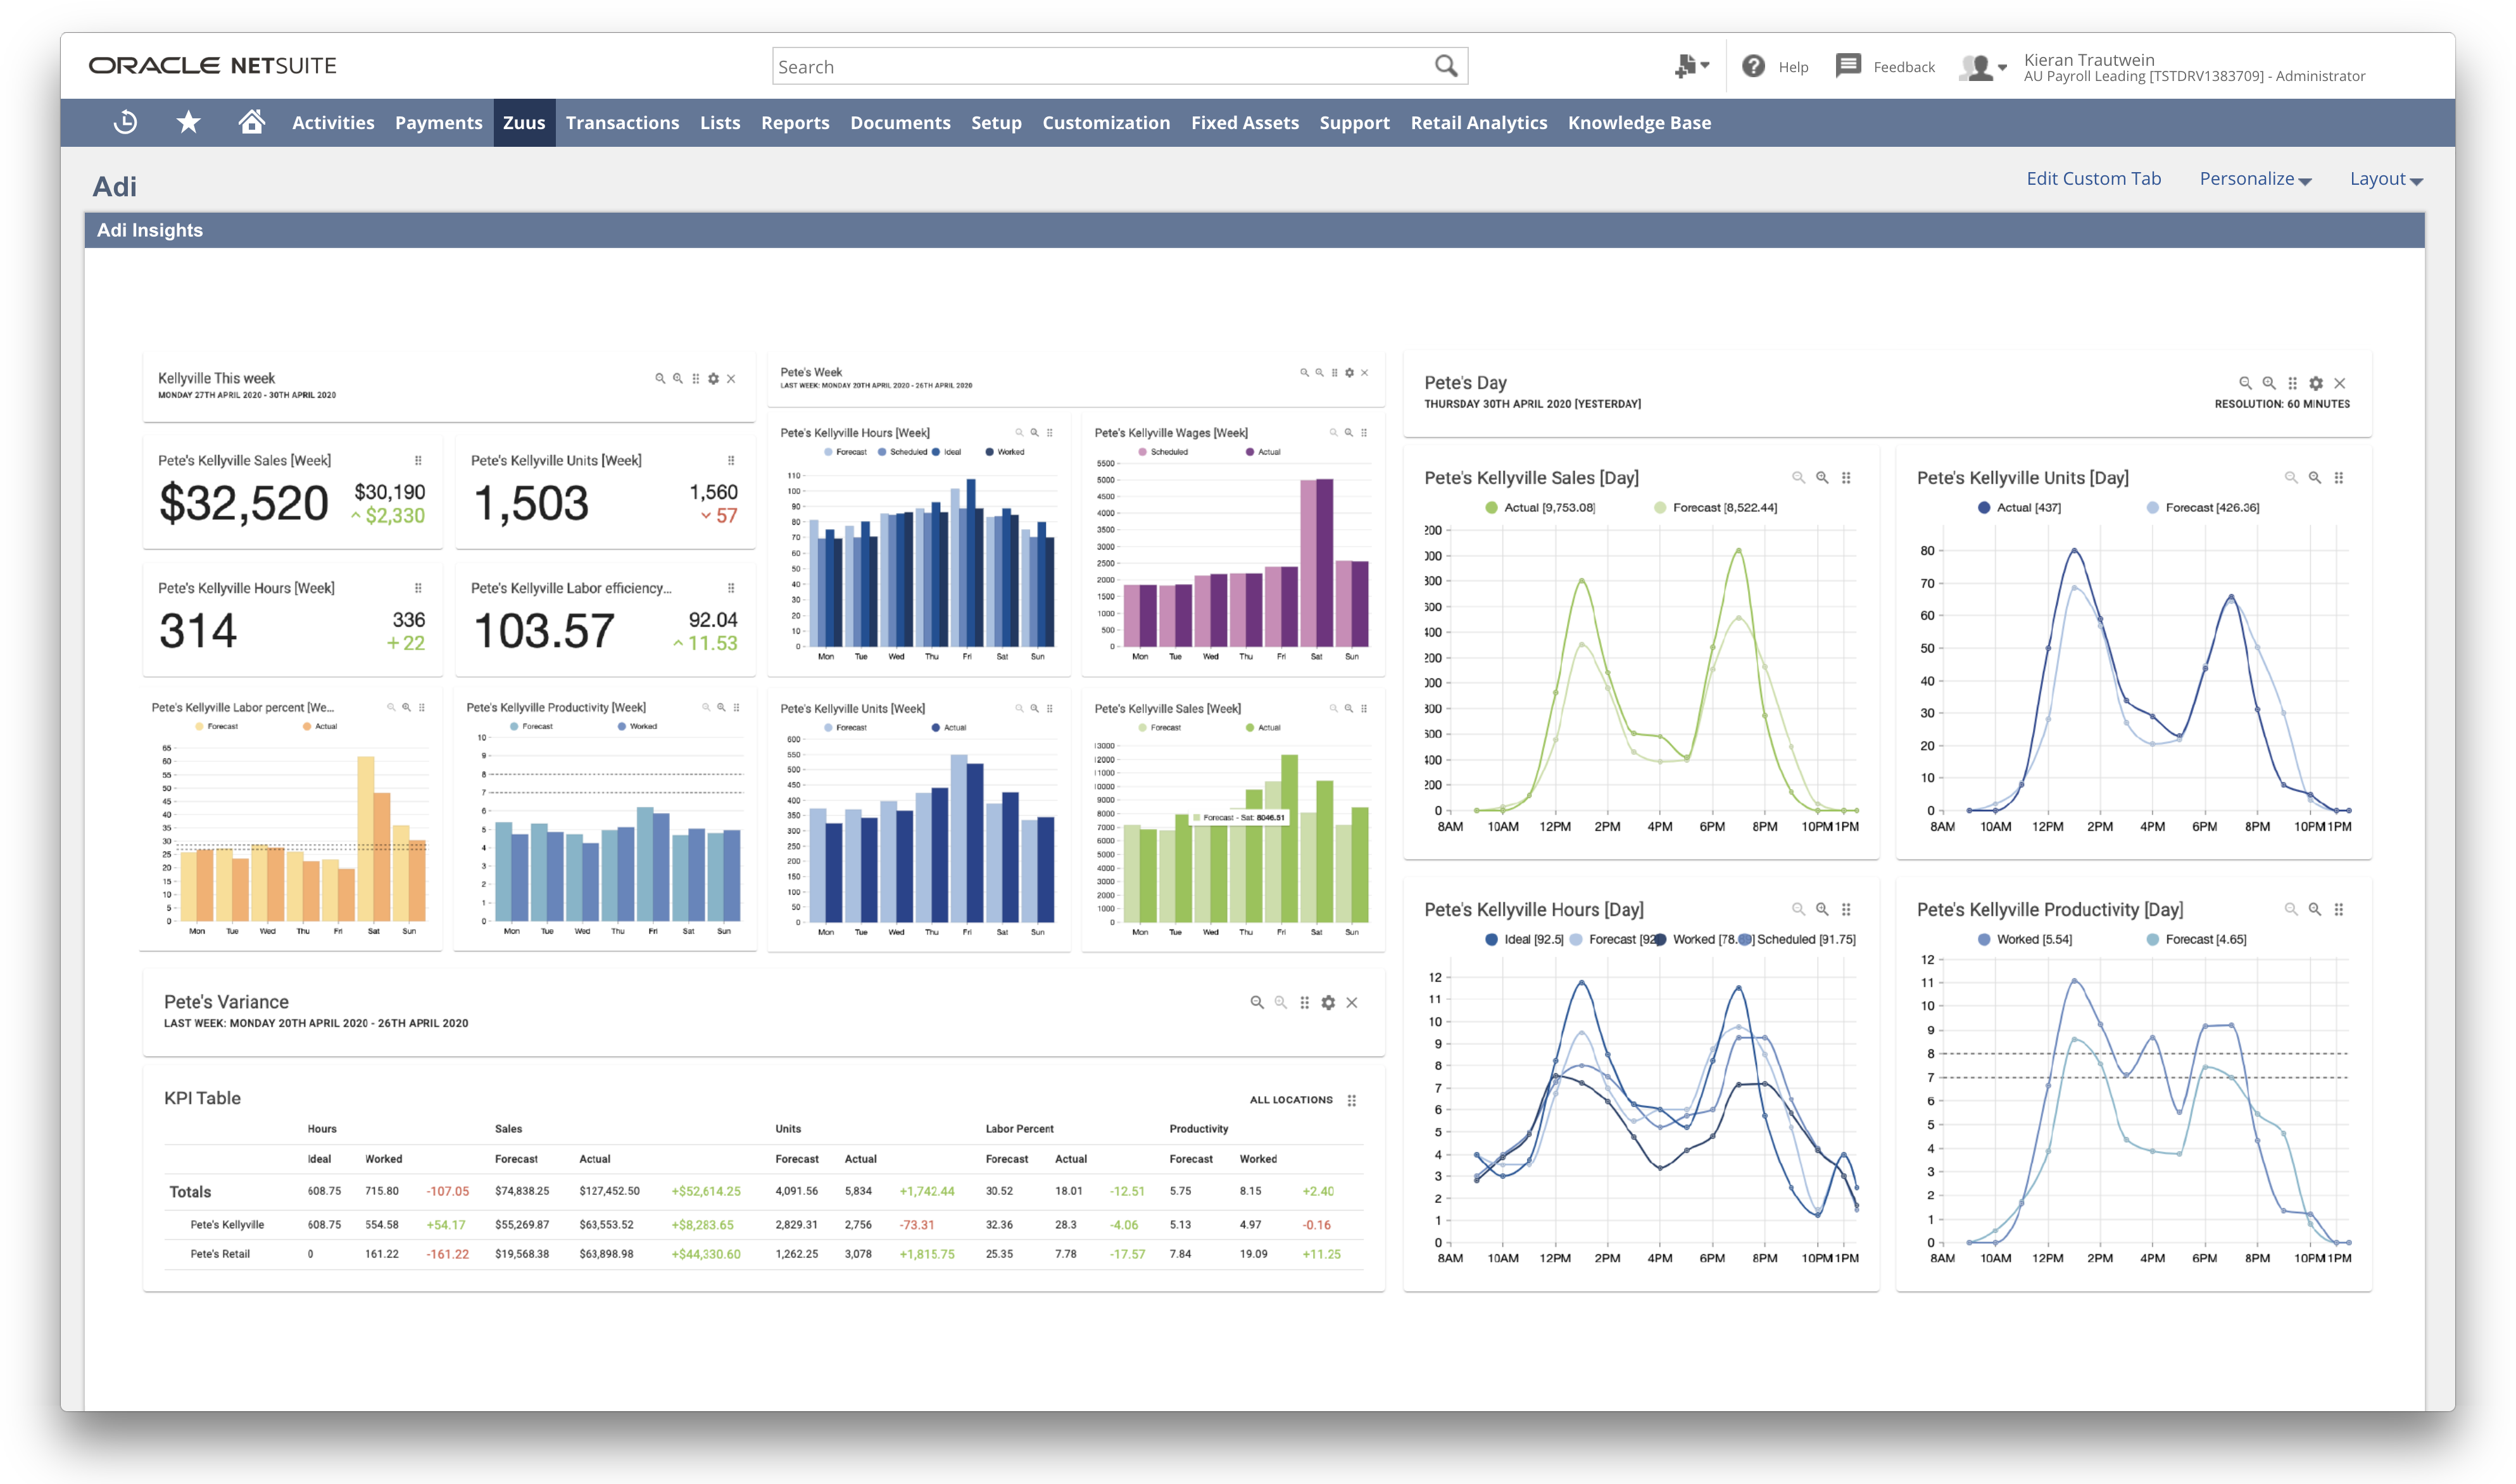2516x1484 pixels.
Task: Click drag handle on Pete's Kellyville Sales [Week] card
Action: pyautogui.click(x=418, y=461)
